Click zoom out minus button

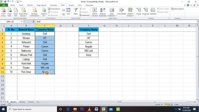coord(180,105)
